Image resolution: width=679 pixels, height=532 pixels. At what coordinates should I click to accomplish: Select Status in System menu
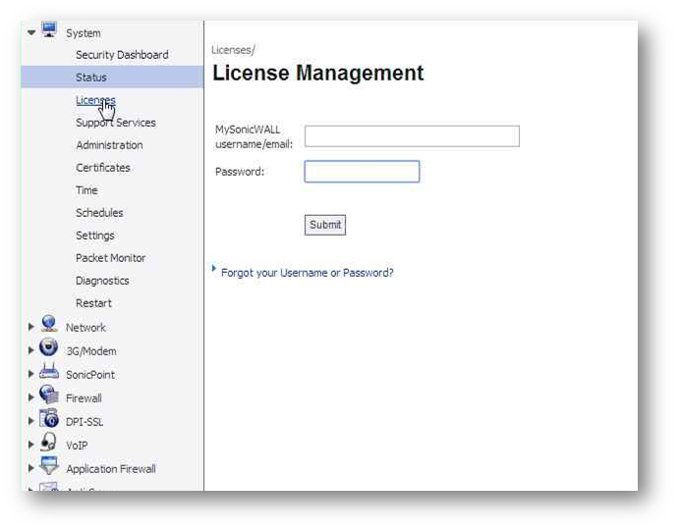point(91,78)
